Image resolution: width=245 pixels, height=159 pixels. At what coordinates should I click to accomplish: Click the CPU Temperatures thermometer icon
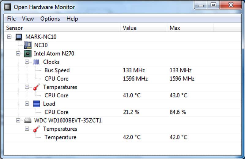click(36, 87)
